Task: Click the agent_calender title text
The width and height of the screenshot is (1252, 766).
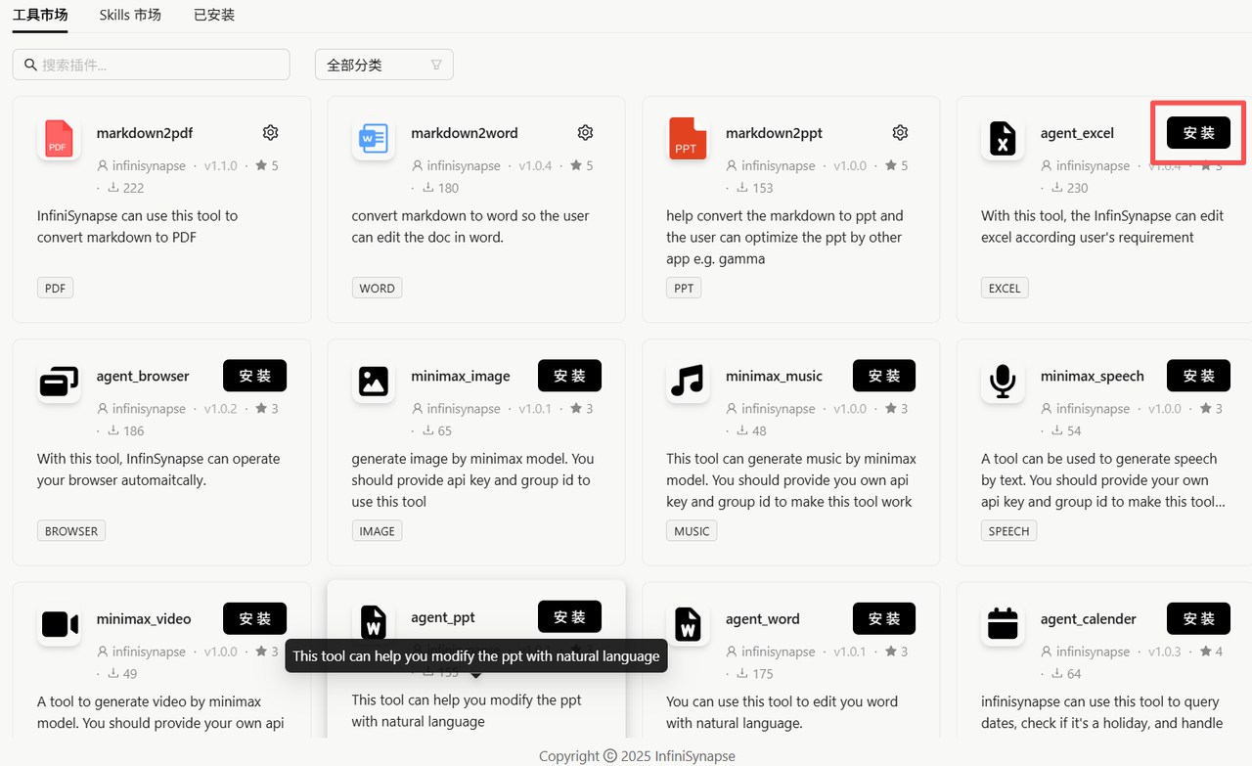Action: (1089, 618)
